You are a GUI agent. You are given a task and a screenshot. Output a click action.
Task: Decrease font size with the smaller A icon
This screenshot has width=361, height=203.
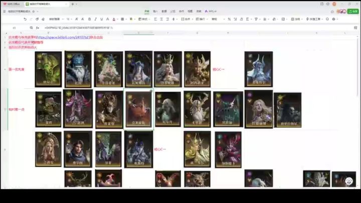[82, 19]
